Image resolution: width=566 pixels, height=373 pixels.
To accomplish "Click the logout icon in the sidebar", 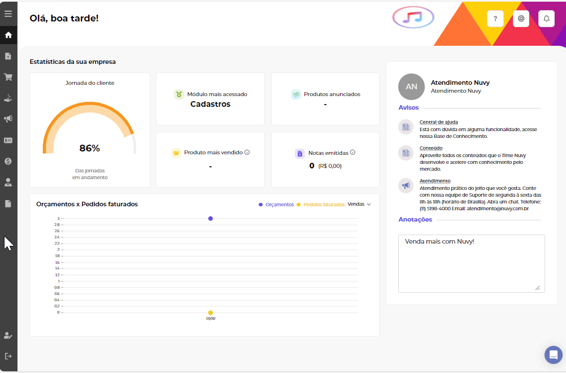I will tap(8, 356).
